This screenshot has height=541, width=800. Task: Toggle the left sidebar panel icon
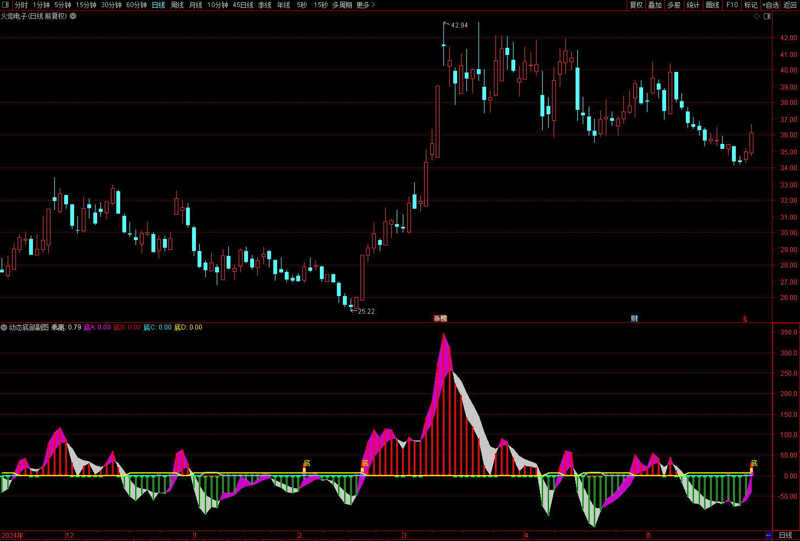tap(6, 5)
